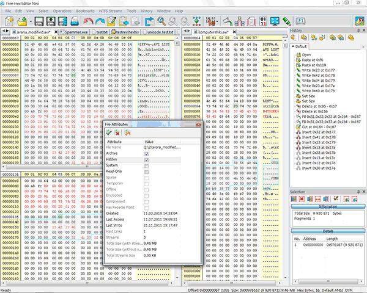The width and height of the screenshot is (367, 293).
Task: Open History tab list dropdown arrow
Action: click(x=363, y=47)
